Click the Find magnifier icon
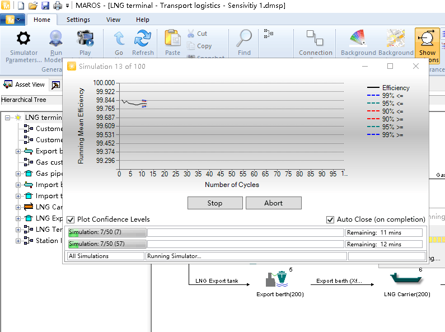 pos(244,38)
